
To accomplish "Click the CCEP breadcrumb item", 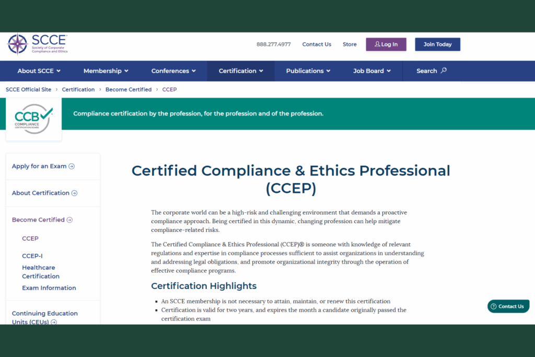I will click(169, 89).
